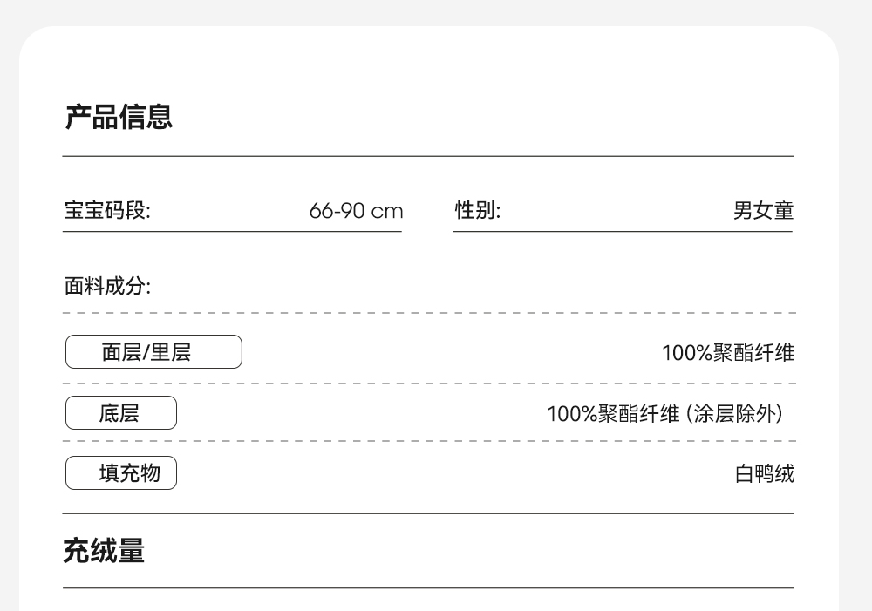The height and width of the screenshot is (611, 872).
Task: Click the 100%聚酯纤维 (涂层除外) text
Action: click(x=665, y=414)
